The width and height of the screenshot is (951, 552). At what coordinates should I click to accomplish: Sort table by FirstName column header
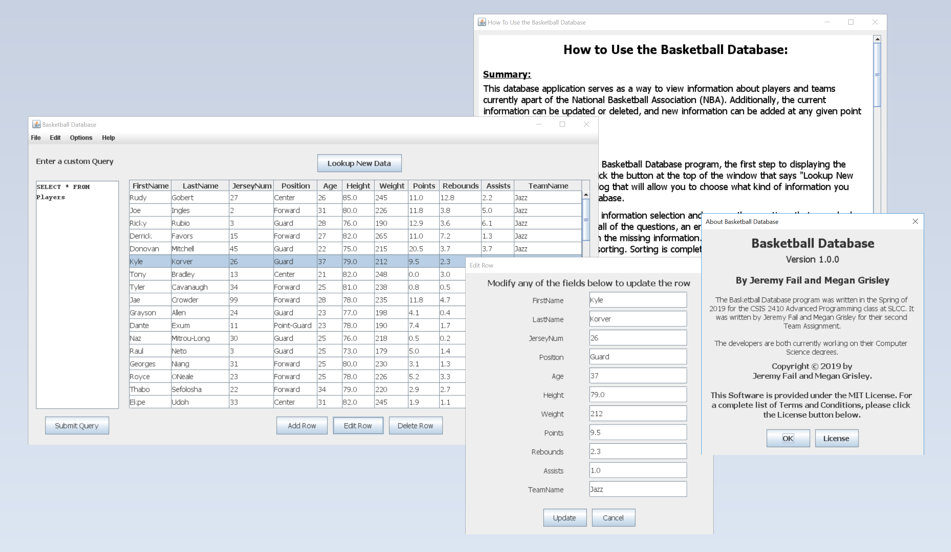click(x=150, y=185)
